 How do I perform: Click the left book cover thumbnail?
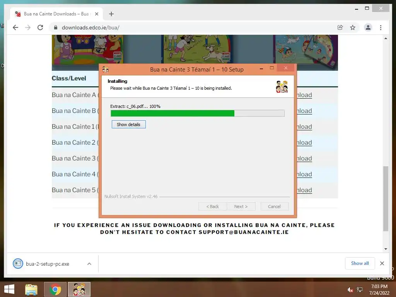[x=88, y=49]
